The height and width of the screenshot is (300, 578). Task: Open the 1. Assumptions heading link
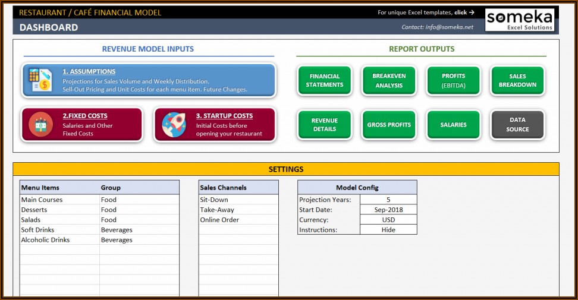(89, 71)
